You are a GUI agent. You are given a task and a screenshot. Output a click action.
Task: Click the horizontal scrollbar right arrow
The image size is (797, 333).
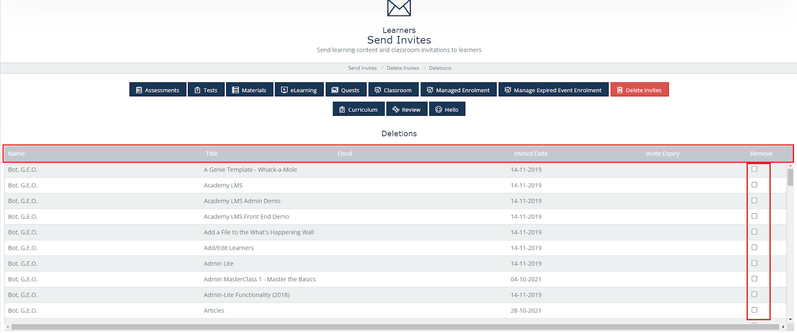[783, 327]
